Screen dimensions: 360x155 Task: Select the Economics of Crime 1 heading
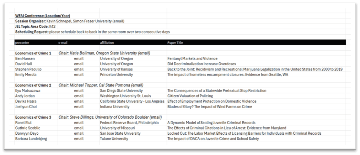point(33,53)
